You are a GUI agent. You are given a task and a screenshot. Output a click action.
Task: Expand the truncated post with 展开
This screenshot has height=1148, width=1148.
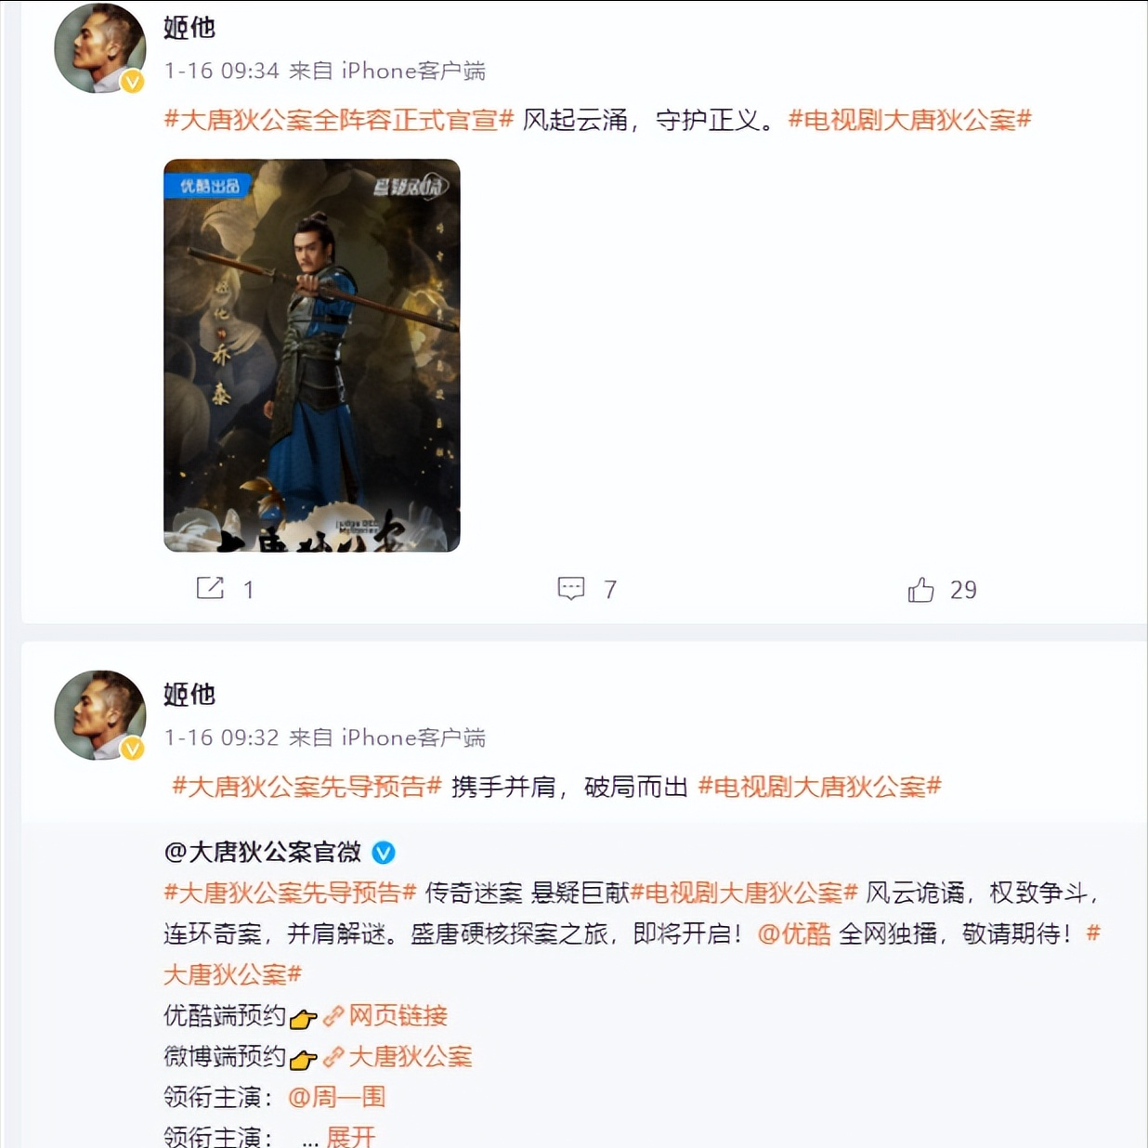click(x=351, y=1137)
